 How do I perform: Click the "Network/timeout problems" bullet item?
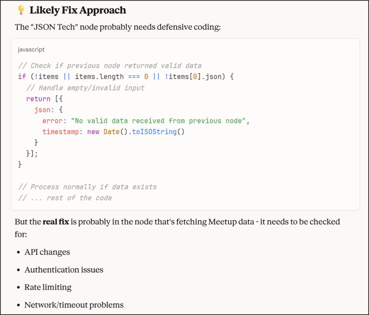pos(74,305)
